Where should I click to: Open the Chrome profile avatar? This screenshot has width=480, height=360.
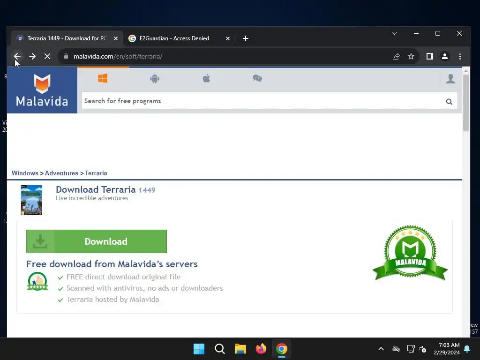click(445, 56)
